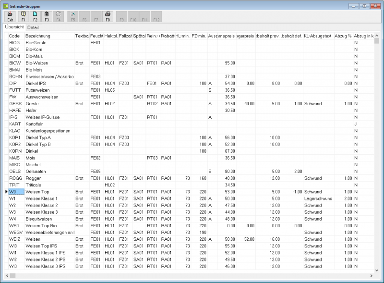Image resolution: width=384 pixels, height=283 pixels.
Task: Select the Roggen row
Action: click(189, 178)
